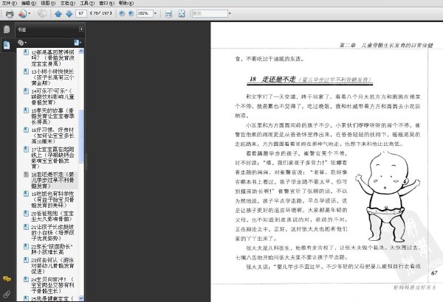Click the create PDF online icon
The height and width of the screenshot is (302, 443).
point(23,13)
